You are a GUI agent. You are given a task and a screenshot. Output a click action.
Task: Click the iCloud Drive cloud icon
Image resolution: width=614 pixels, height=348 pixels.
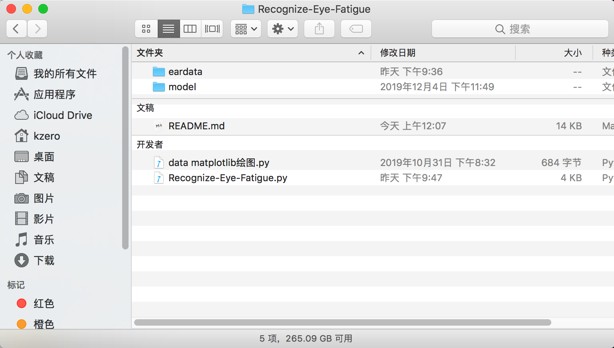(x=22, y=115)
